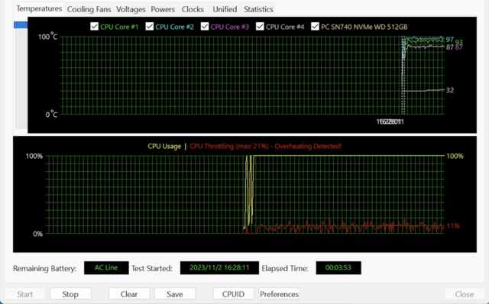Viewport: 489px width, 304px height.
Task: Uncheck CPU Core #1 checkbox
Action: 94,27
